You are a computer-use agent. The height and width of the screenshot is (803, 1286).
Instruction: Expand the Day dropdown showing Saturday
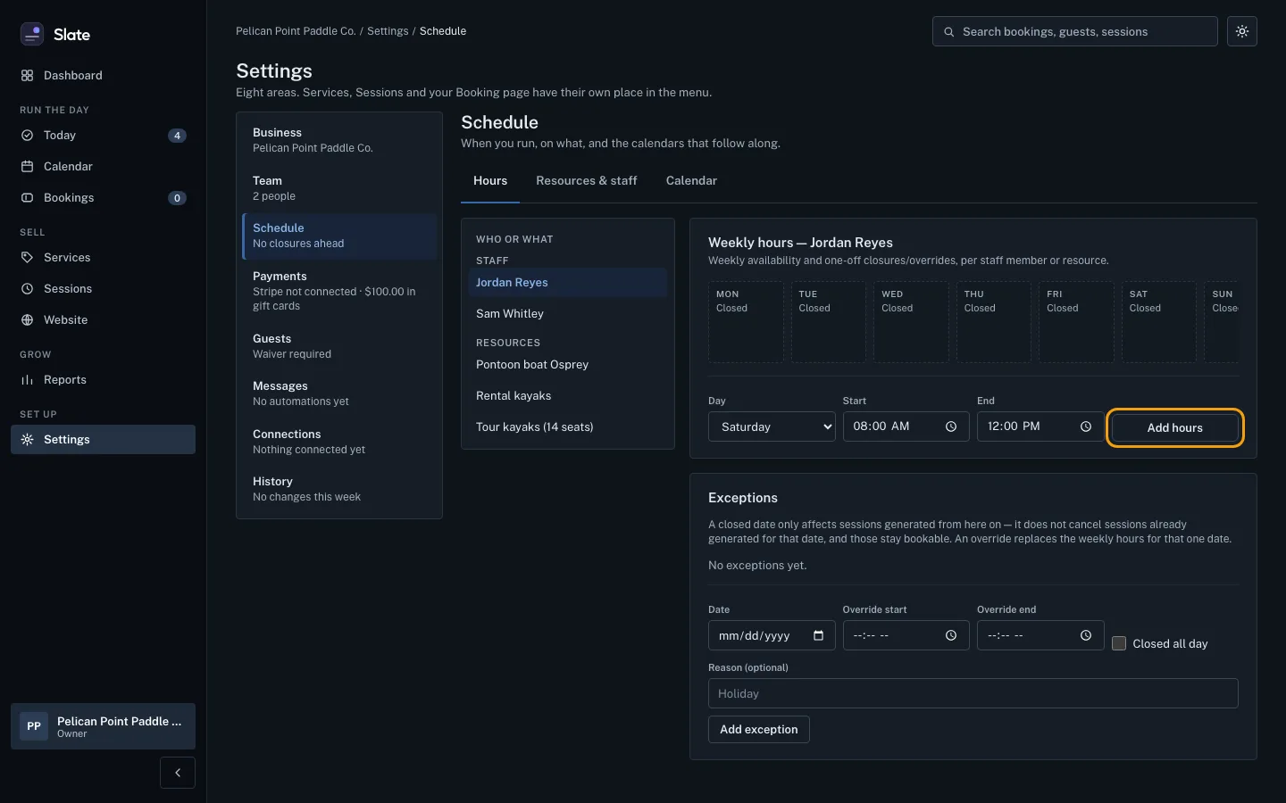pyautogui.click(x=772, y=426)
